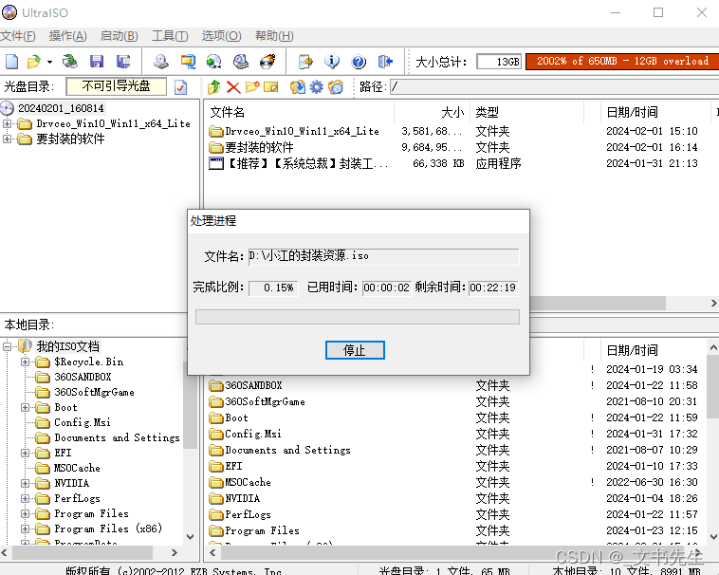719x575 pixels.
Task: Click the 路径 path input field
Action: point(554,86)
